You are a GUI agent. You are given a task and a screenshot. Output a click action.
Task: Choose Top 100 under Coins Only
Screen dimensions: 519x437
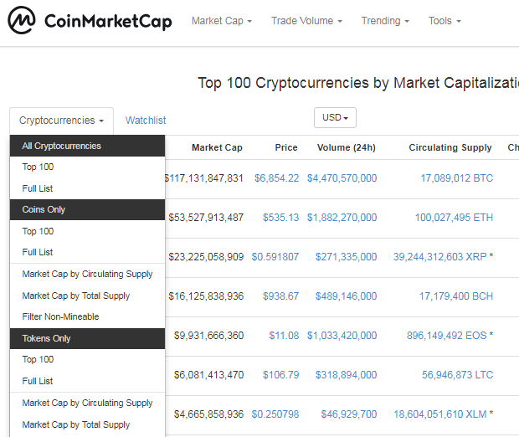(38, 231)
